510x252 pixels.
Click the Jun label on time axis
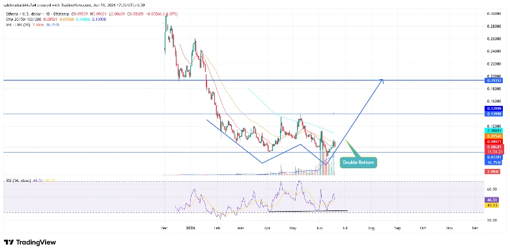[x=319, y=229]
